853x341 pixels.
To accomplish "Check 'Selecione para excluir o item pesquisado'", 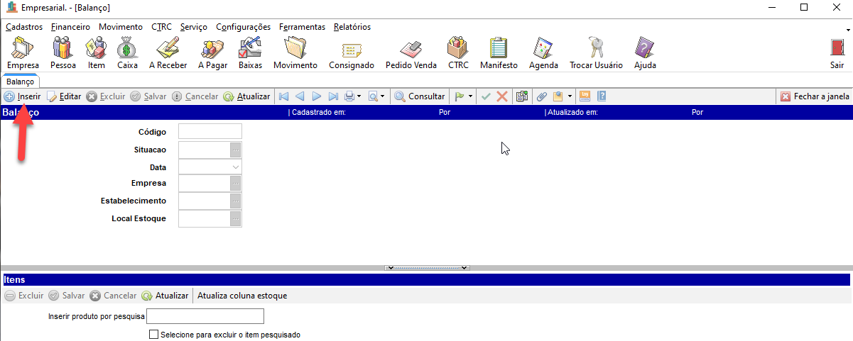I will (153, 334).
